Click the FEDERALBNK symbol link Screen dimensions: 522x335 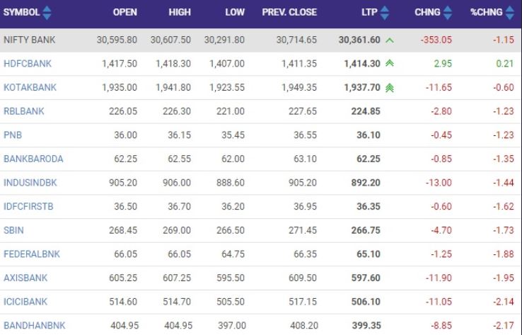[x=32, y=254]
